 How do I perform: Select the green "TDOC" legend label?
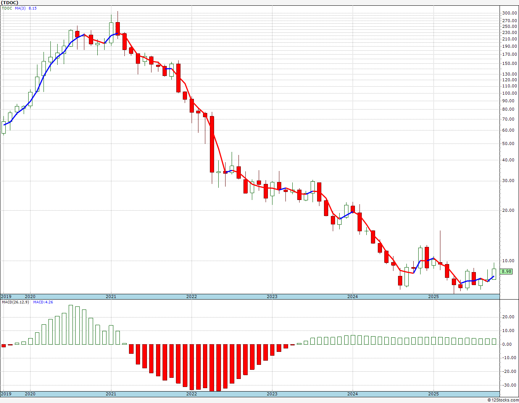(x=7, y=8)
